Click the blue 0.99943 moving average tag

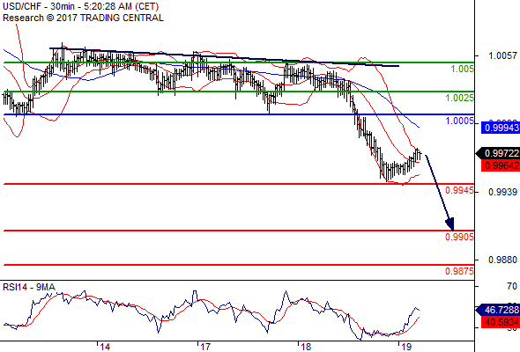501,128
